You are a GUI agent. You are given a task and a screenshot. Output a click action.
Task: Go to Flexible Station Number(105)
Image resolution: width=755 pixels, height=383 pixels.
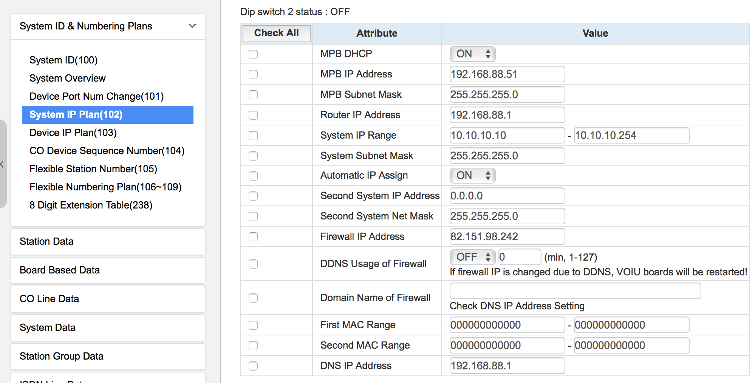[x=93, y=169]
